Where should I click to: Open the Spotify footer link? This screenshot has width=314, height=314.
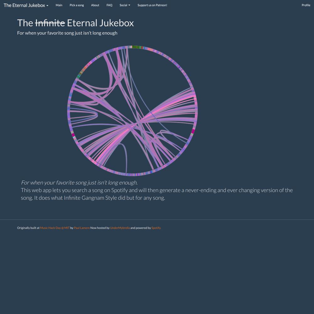point(156,228)
